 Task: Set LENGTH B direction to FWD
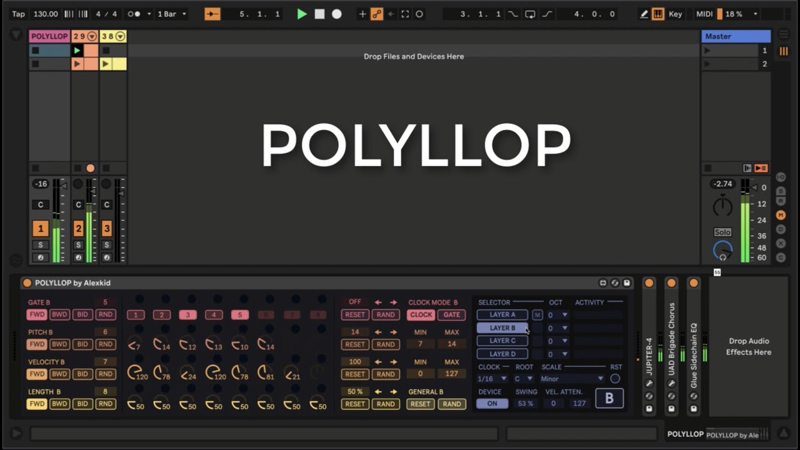(37, 404)
